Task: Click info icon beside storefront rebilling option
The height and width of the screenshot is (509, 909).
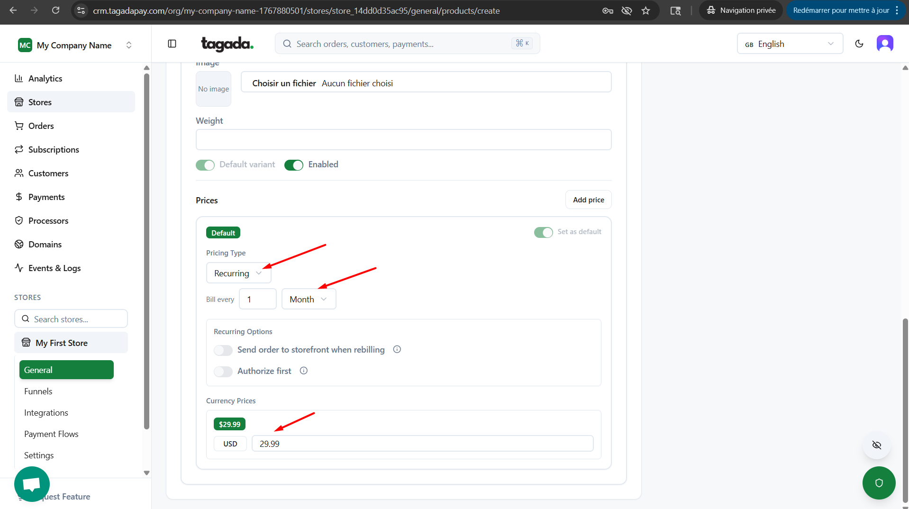Action: coord(397,349)
